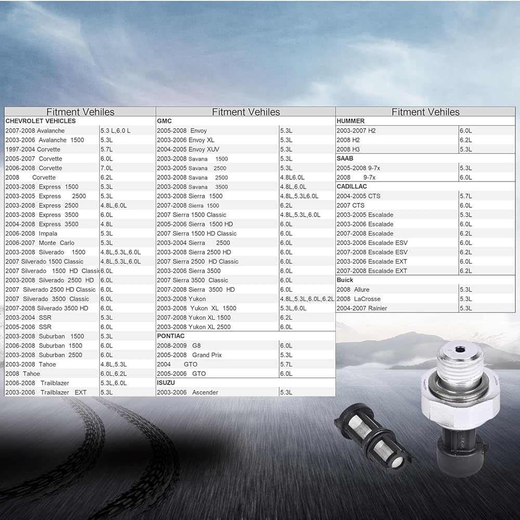Select the CADILLAC section heading
Screen dimensions: 520x520
(x=353, y=187)
